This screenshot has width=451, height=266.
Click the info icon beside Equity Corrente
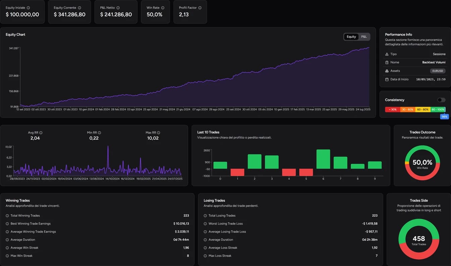[79, 8]
